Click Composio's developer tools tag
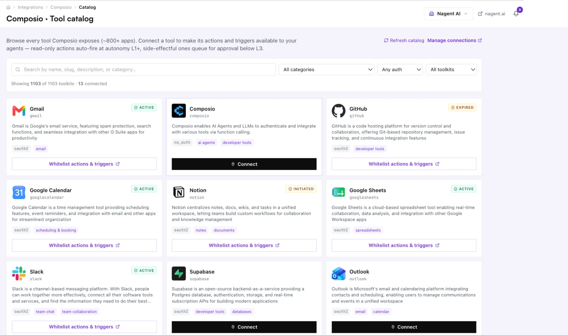The image size is (568, 335). pos(237,143)
